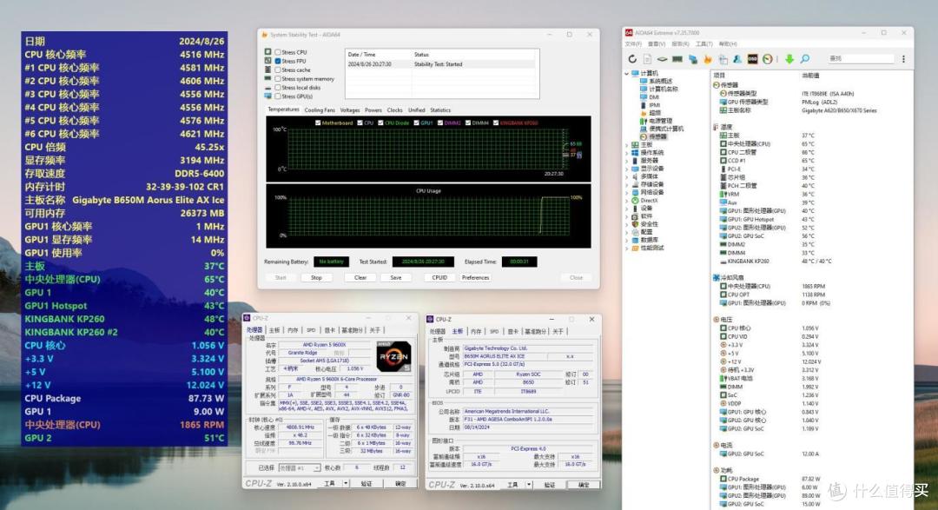Viewport: 938px width, 510px height.
Task: Open the three-dot menu in AIDA64 toolbar
Action: 903,59
